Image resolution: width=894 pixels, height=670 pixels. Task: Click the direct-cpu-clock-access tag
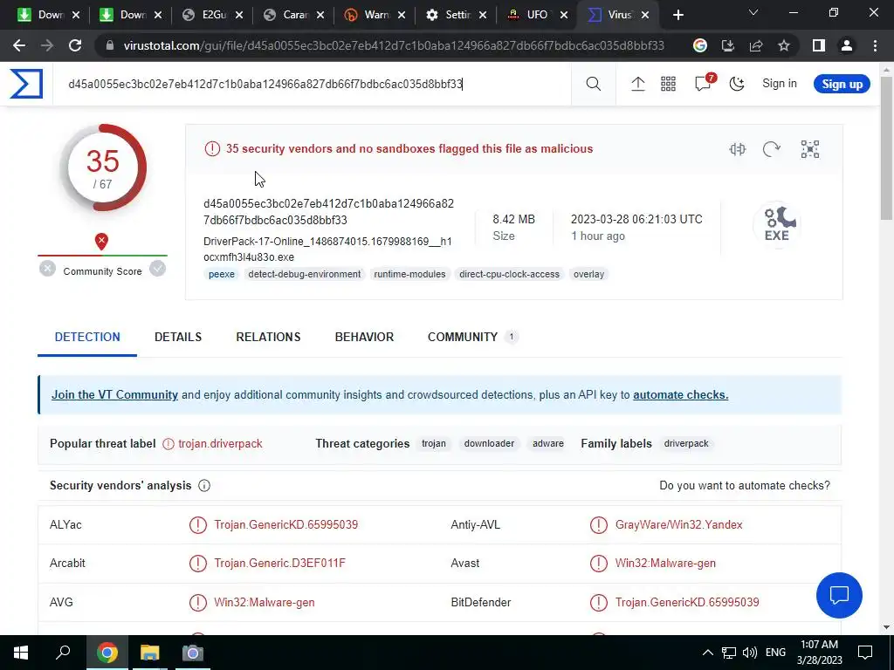pos(509,274)
